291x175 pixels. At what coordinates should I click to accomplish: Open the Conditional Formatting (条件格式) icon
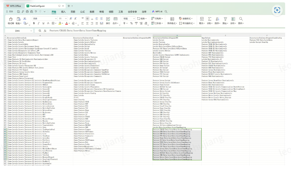click(172, 19)
